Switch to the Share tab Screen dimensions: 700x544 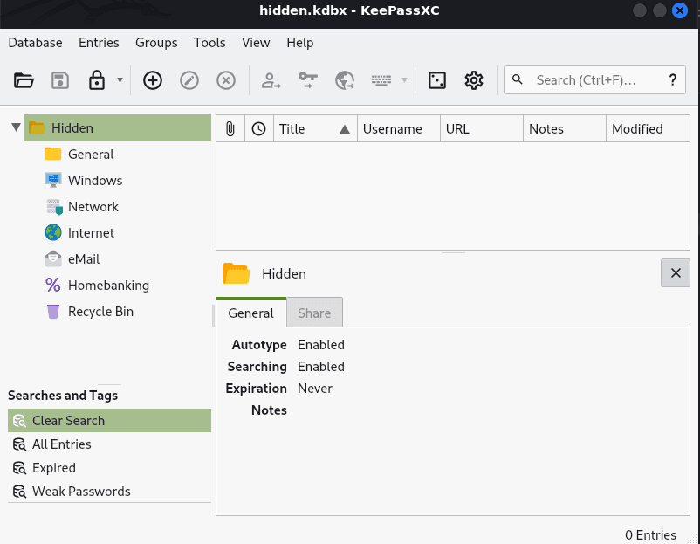[x=314, y=313]
